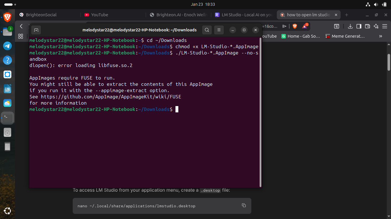Open a new terminal tab
The height and width of the screenshot is (219, 391).
click(x=36, y=30)
